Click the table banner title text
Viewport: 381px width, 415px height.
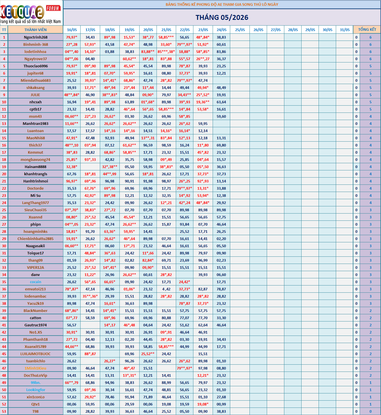[222, 4]
